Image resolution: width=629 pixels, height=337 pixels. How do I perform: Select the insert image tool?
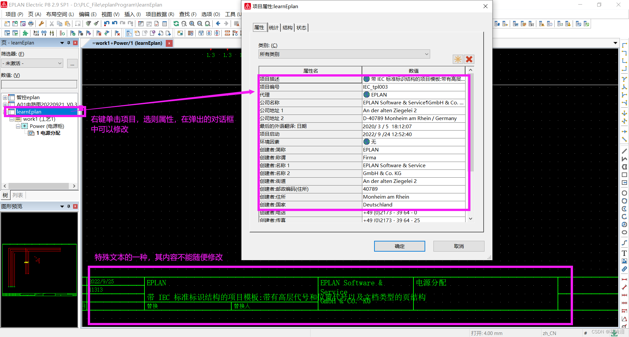pyautogui.click(x=624, y=261)
